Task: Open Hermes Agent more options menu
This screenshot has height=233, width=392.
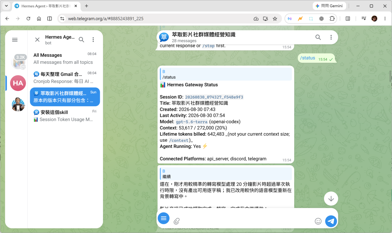Action: (93, 40)
